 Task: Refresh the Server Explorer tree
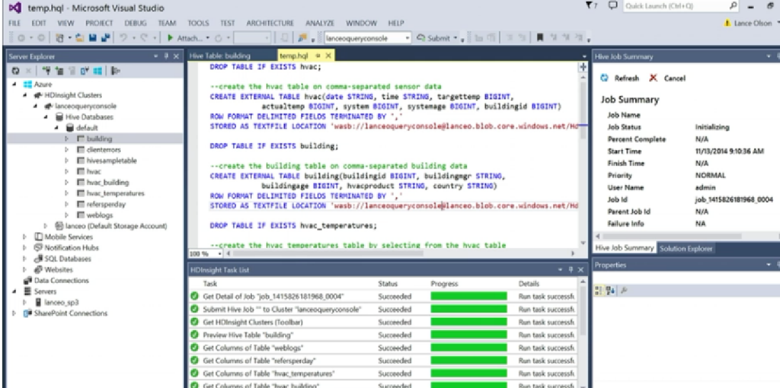point(15,71)
